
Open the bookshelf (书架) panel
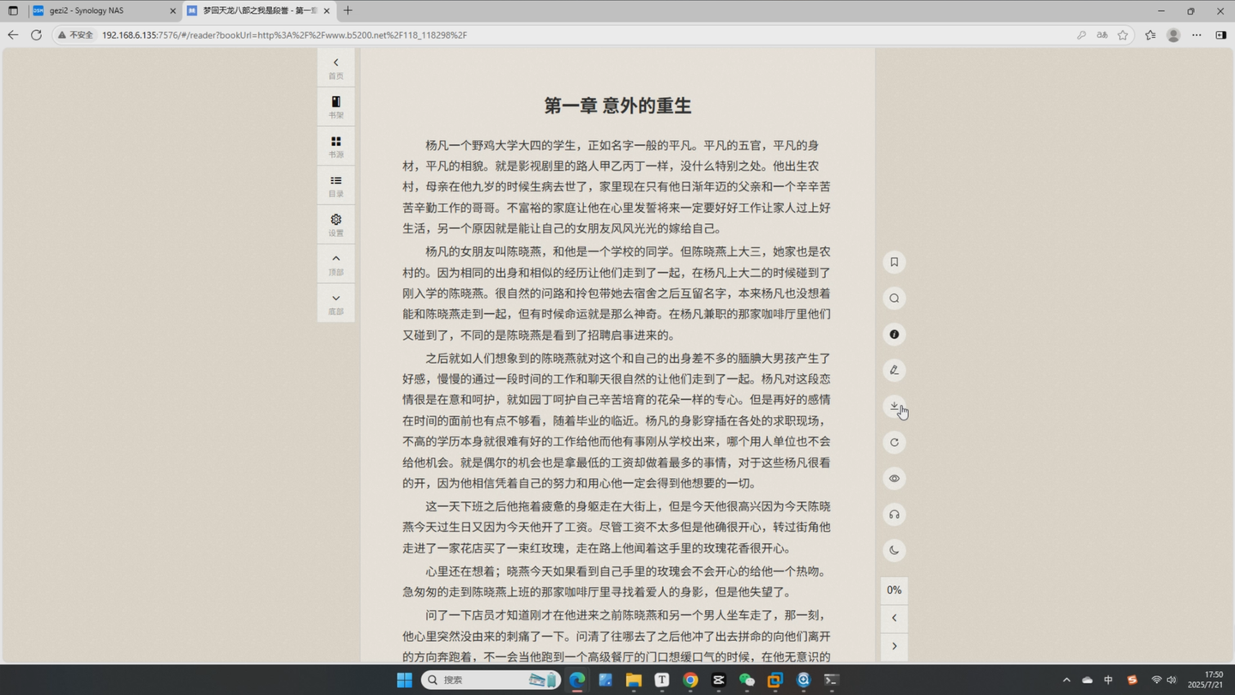pos(335,107)
